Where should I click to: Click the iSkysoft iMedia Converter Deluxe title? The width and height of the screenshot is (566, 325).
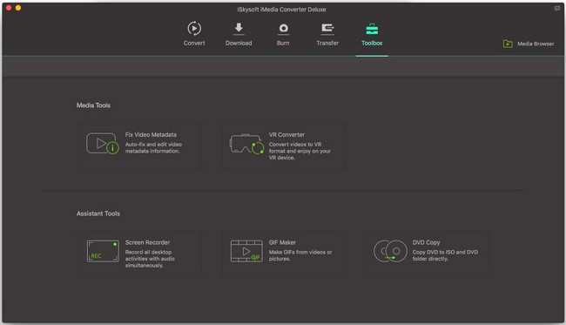pyautogui.click(x=281, y=10)
